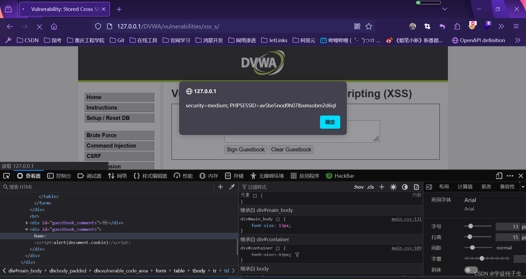Switch to the 更改 changes tab
Image resolution: width=526 pixels, height=279 pixels.
point(486,187)
